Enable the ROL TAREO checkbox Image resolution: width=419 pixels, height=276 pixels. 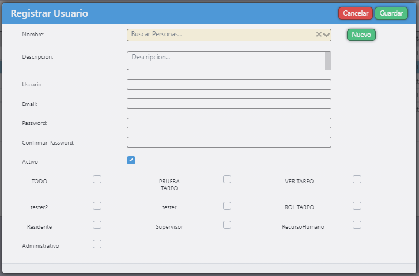[x=357, y=206]
